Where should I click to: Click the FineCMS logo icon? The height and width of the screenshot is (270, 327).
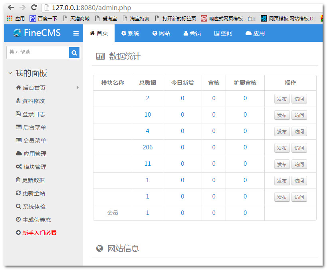coord(17,33)
